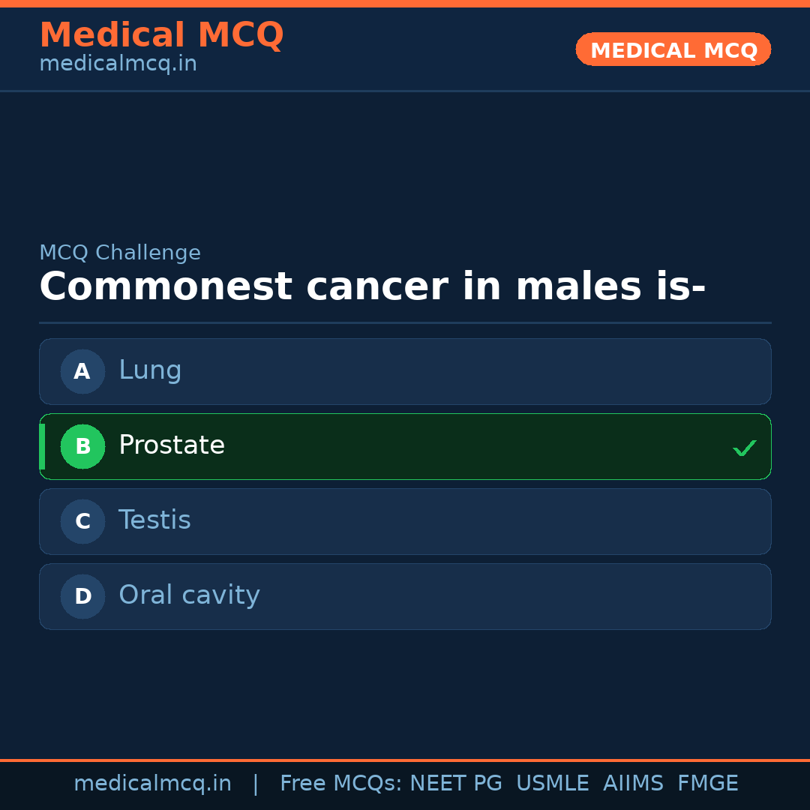Click the green B badge icon
810x810 pixels.
point(82,446)
